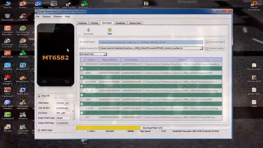
Task: Switch to the MemoryTest tab
Action: tap(135, 23)
